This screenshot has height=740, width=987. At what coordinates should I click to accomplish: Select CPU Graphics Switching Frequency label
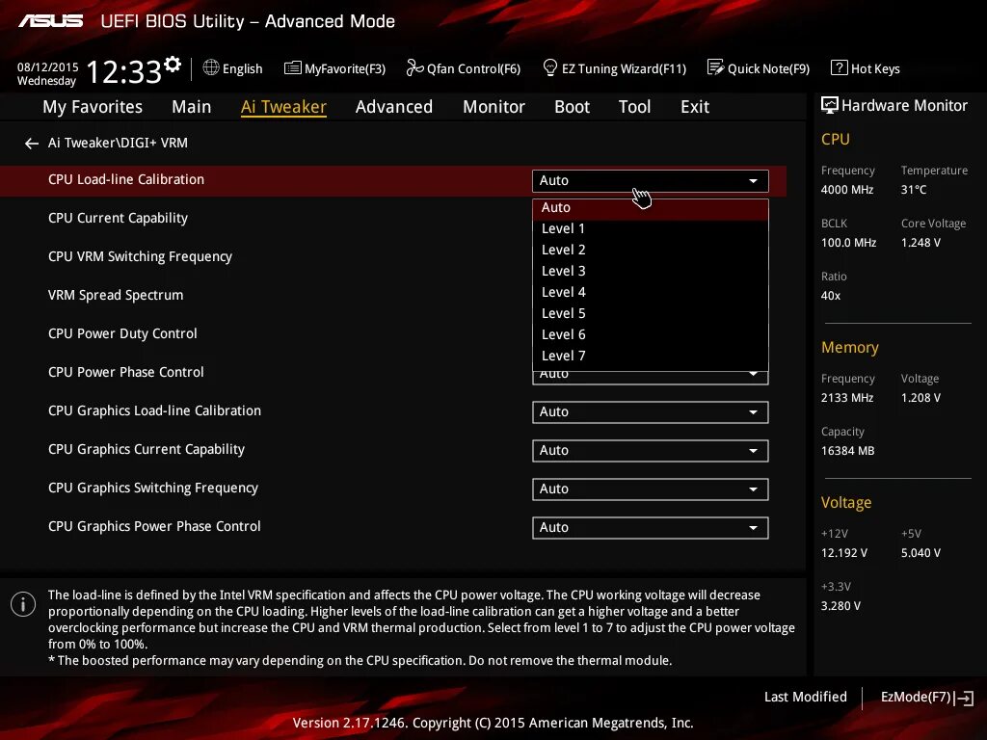coord(153,488)
